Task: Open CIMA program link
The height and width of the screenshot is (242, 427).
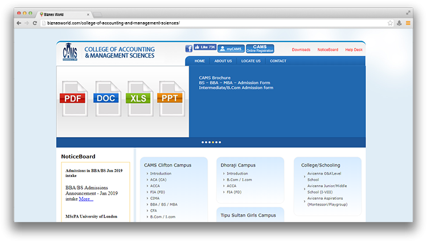Action: click(x=155, y=199)
